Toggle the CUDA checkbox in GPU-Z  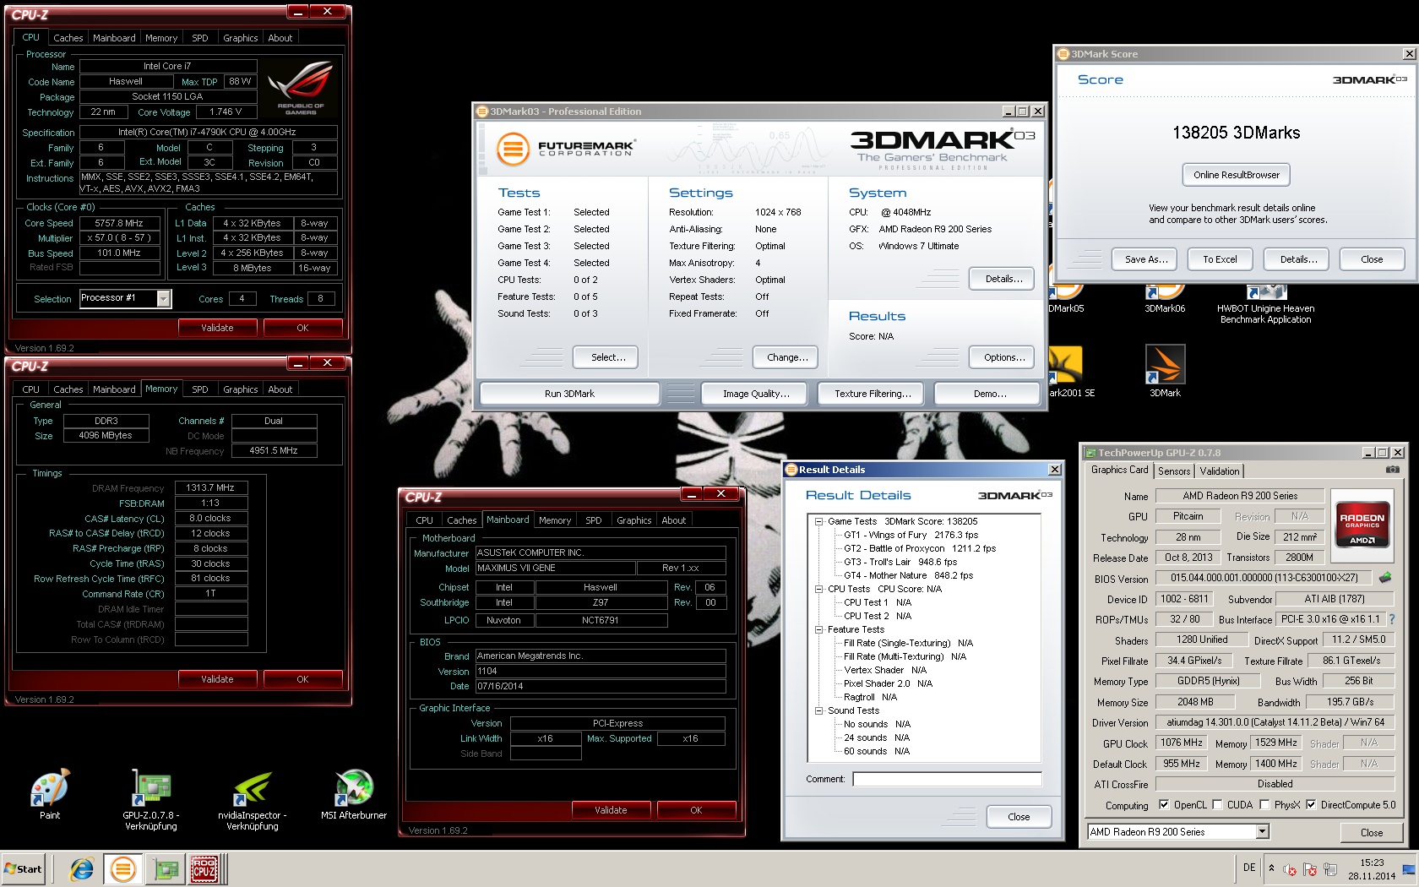(1217, 805)
